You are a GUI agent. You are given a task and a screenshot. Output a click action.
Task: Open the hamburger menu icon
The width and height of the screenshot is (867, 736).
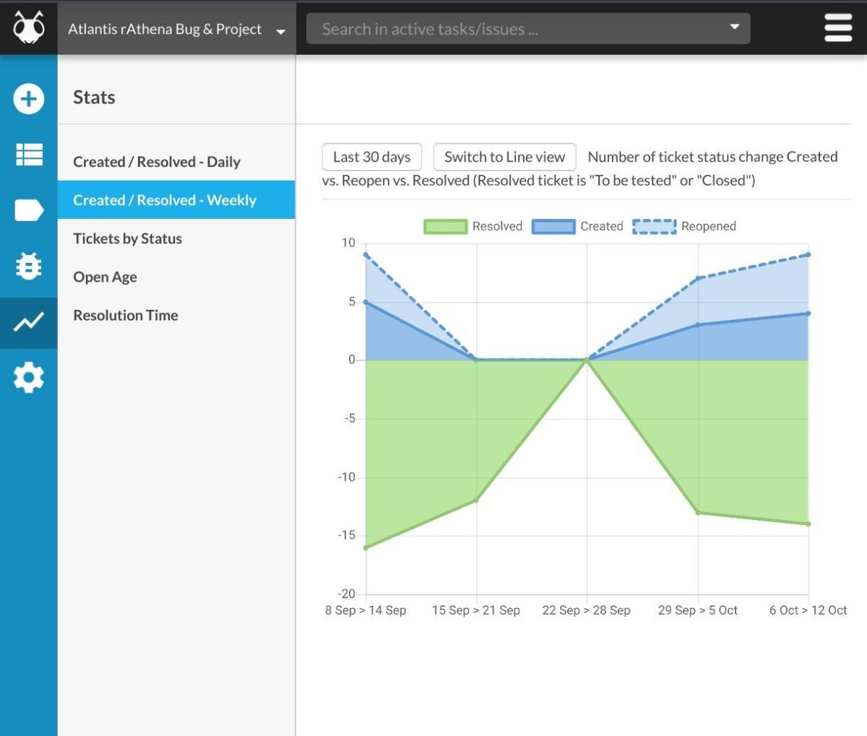[838, 29]
